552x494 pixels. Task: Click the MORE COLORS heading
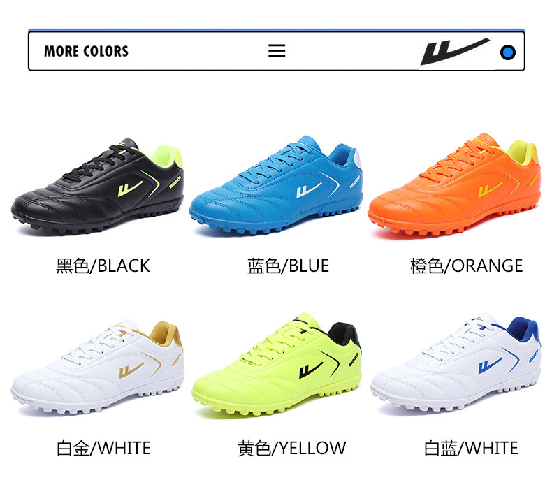pos(86,51)
